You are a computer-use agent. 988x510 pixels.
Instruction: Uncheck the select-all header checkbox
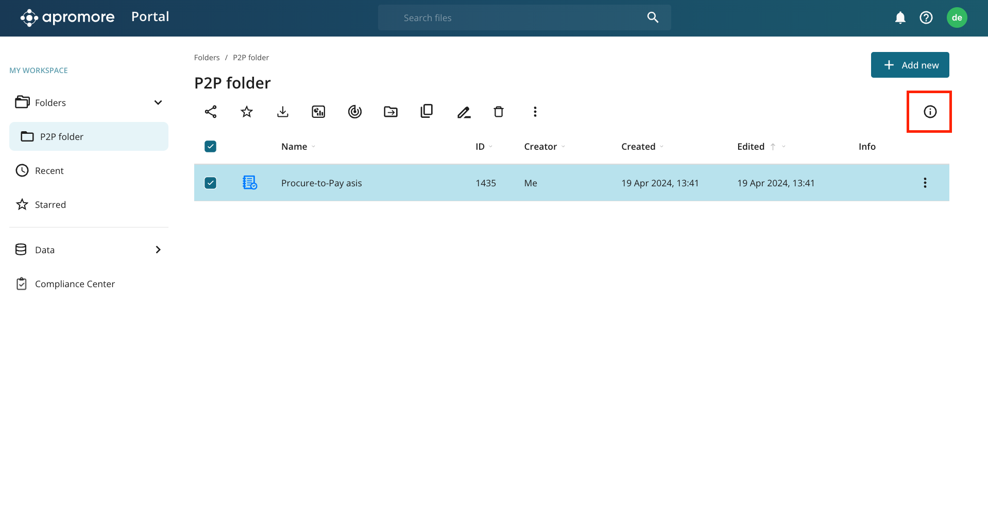(211, 147)
